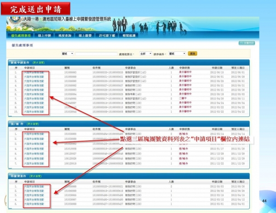The image size is (276, 213).
Task: Open row 10 申請項目 link in 新進申請案件
Action: point(34,112)
